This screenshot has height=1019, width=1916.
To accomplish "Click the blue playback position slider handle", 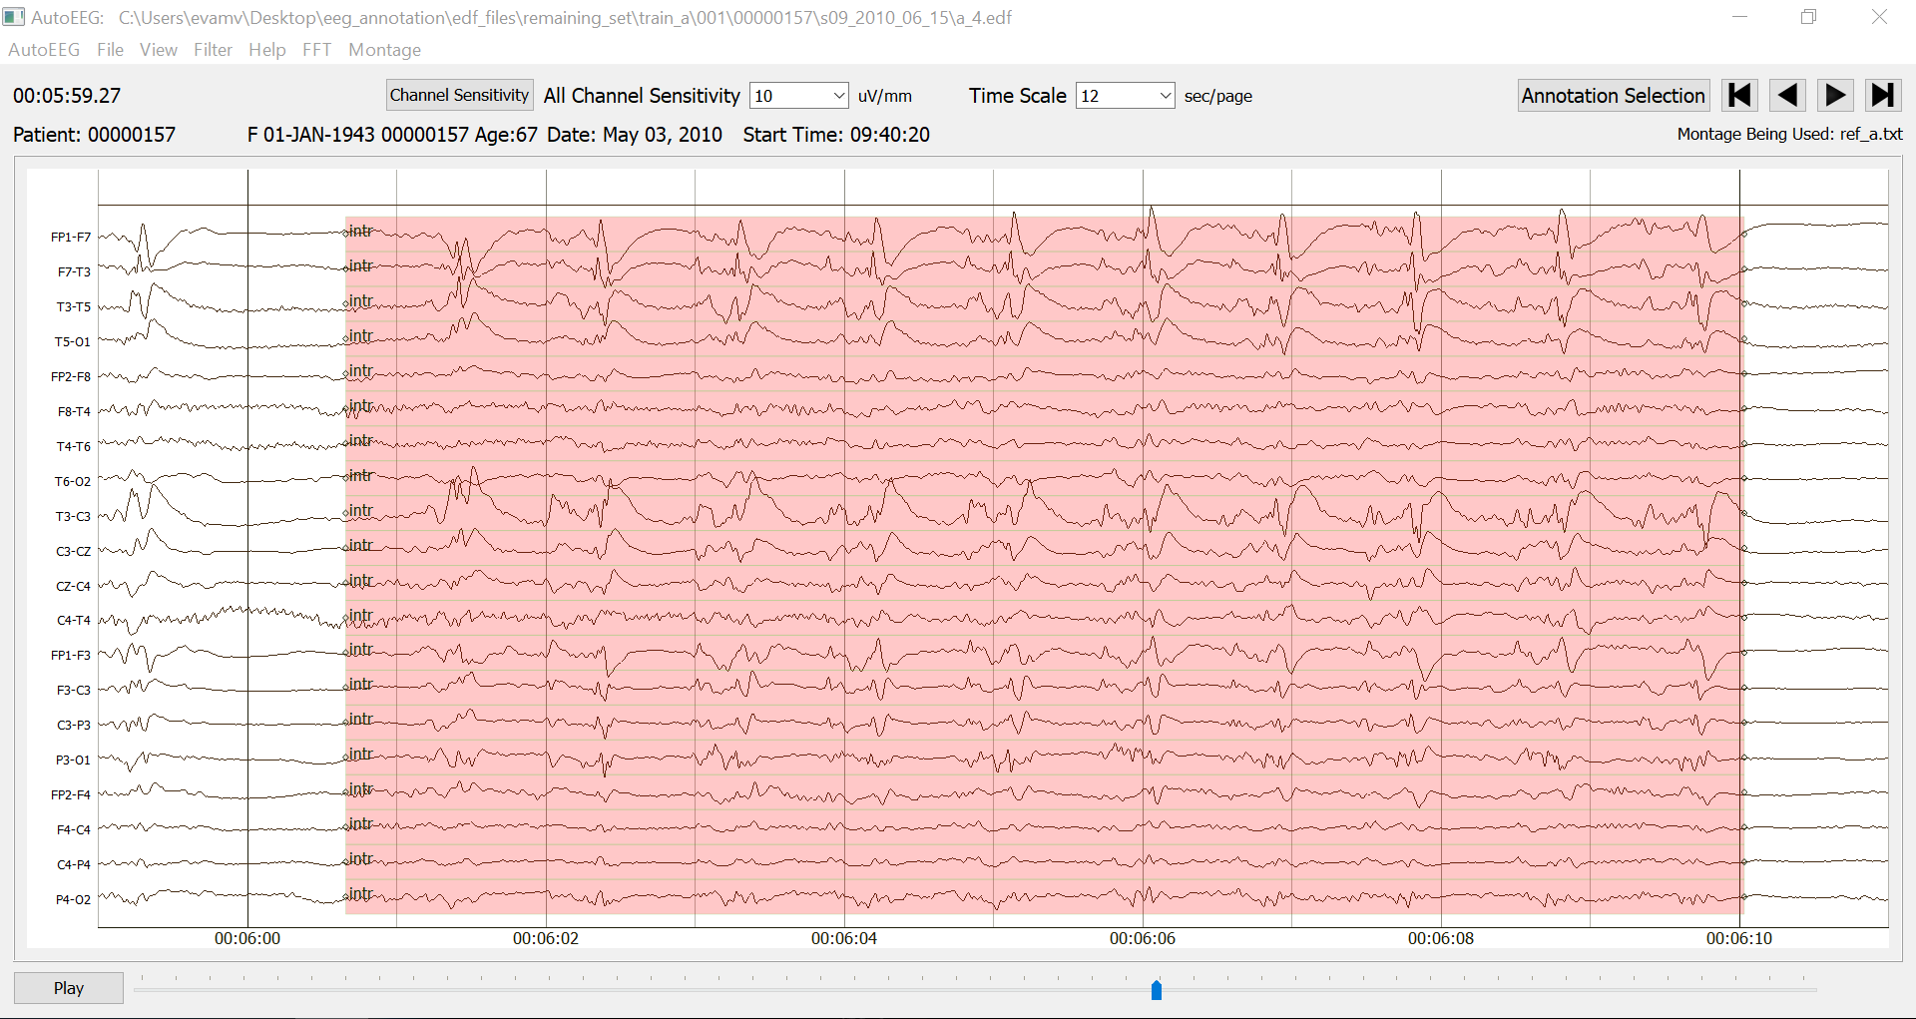I will pos(1157,990).
